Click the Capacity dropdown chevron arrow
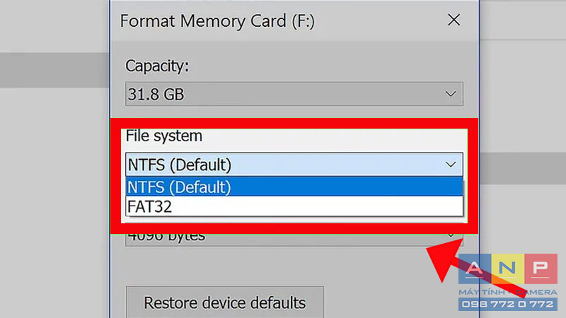This screenshot has height=318, width=566. [x=451, y=94]
